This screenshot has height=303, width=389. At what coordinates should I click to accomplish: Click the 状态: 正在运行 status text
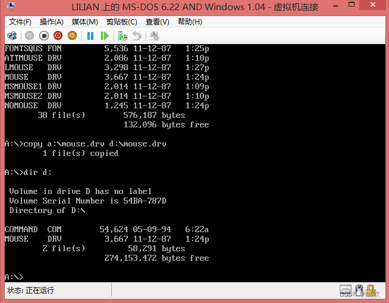30,290
